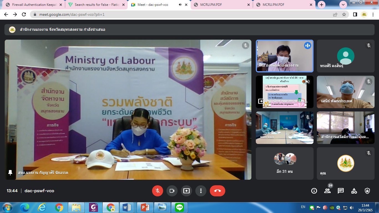This screenshot has width=379, height=213.
Task: Click the present screen button
Action: click(186, 191)
